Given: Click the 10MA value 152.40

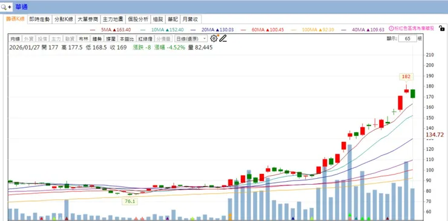Looking at the screenshot, I should [176, 30].
